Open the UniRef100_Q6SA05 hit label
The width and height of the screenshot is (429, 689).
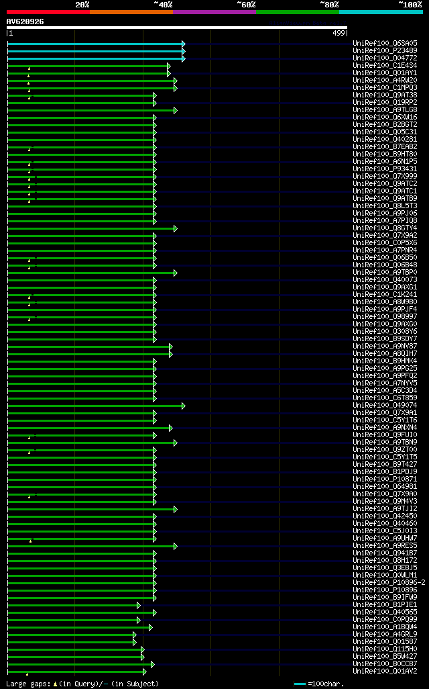pos(385,43)
